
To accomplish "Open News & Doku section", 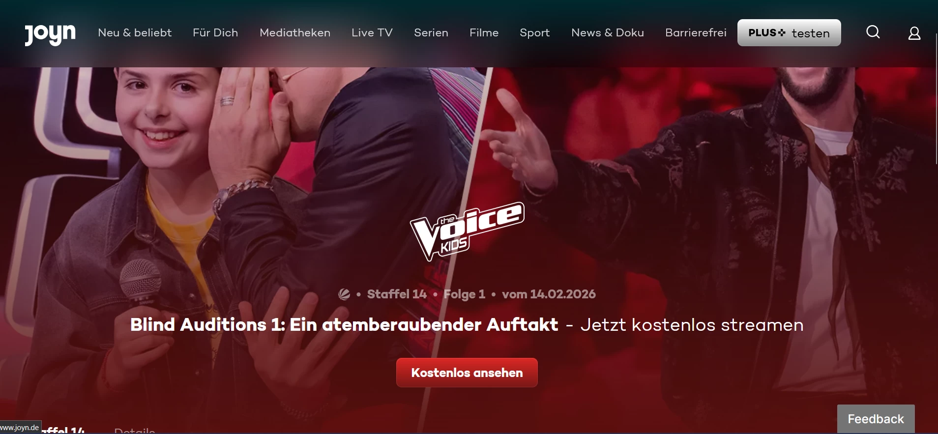I will point(608,32).
